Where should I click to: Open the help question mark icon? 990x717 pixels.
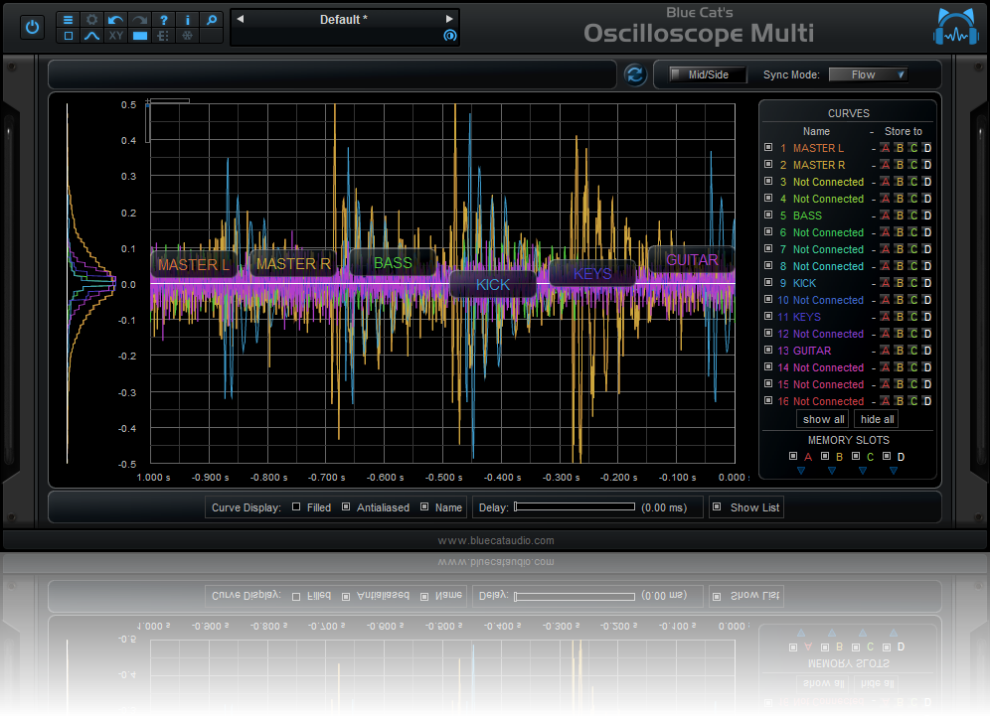(163, 19)
